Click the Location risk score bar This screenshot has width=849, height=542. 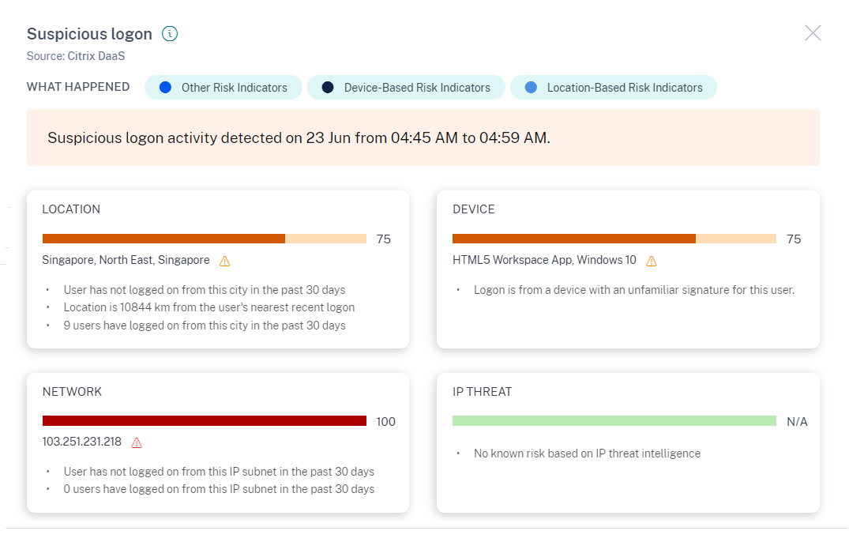tap(204, 239)
